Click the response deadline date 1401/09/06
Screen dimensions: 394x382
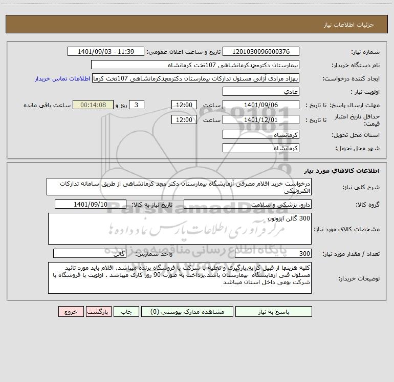tap(261, 105)
